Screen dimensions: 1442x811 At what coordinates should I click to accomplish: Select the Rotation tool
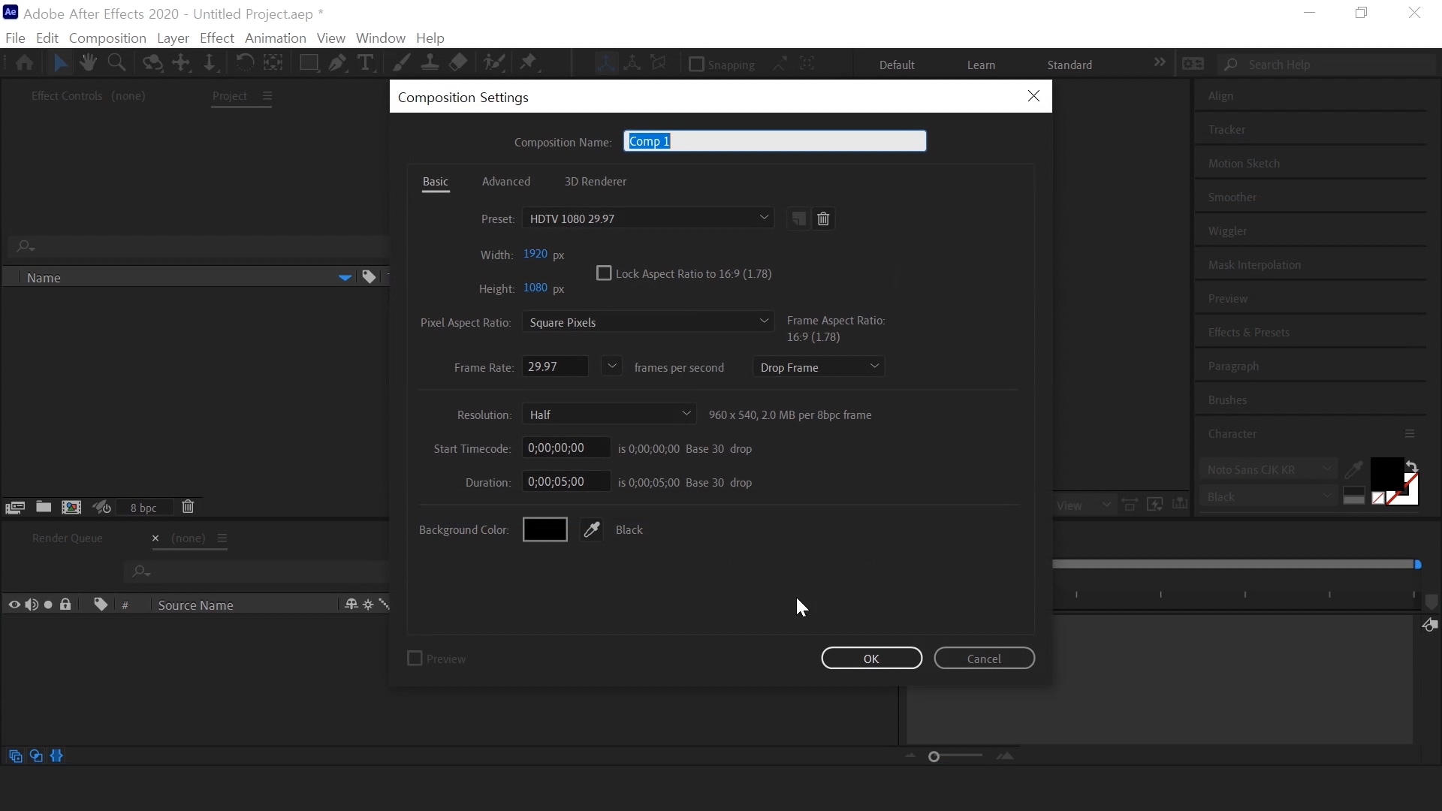(244, 63)
